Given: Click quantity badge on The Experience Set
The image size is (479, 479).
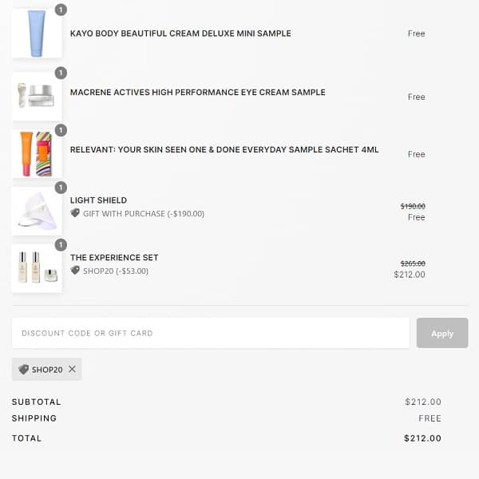Looking at the screenshot, I should [x=61, y=245].
